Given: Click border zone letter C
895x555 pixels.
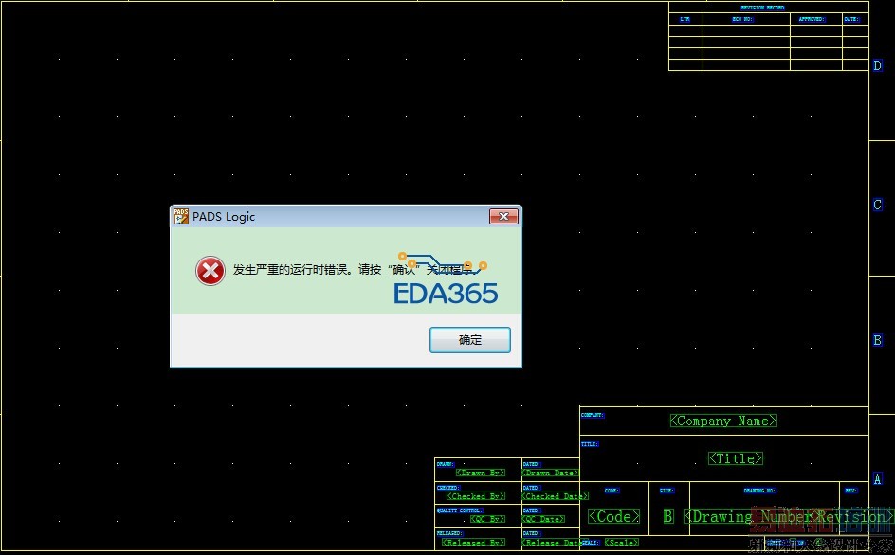Looking at the screenshot, I should click(x=877, y=205).
